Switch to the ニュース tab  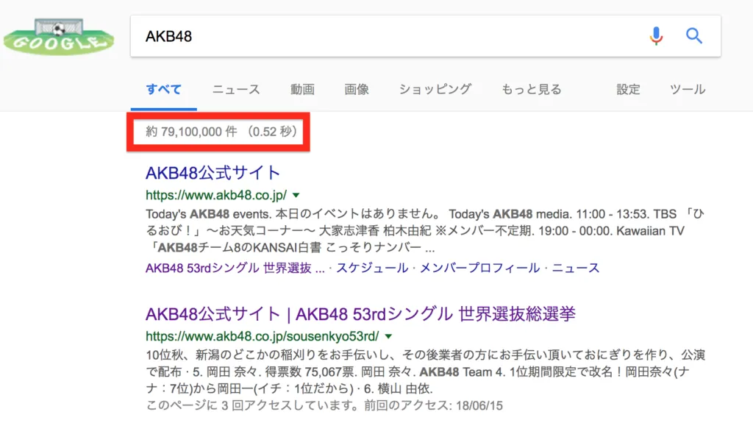pyautogui.click(x=236, y=90)
